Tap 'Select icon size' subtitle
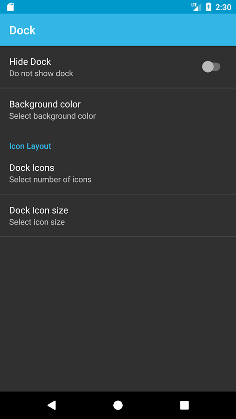The width and height of the screenshot is (236, 419). (37, 223)
